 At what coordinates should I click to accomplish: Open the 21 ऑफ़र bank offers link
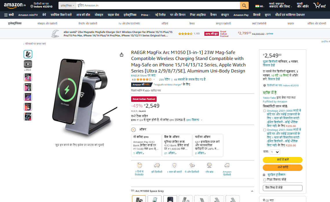tap(170, 153)
